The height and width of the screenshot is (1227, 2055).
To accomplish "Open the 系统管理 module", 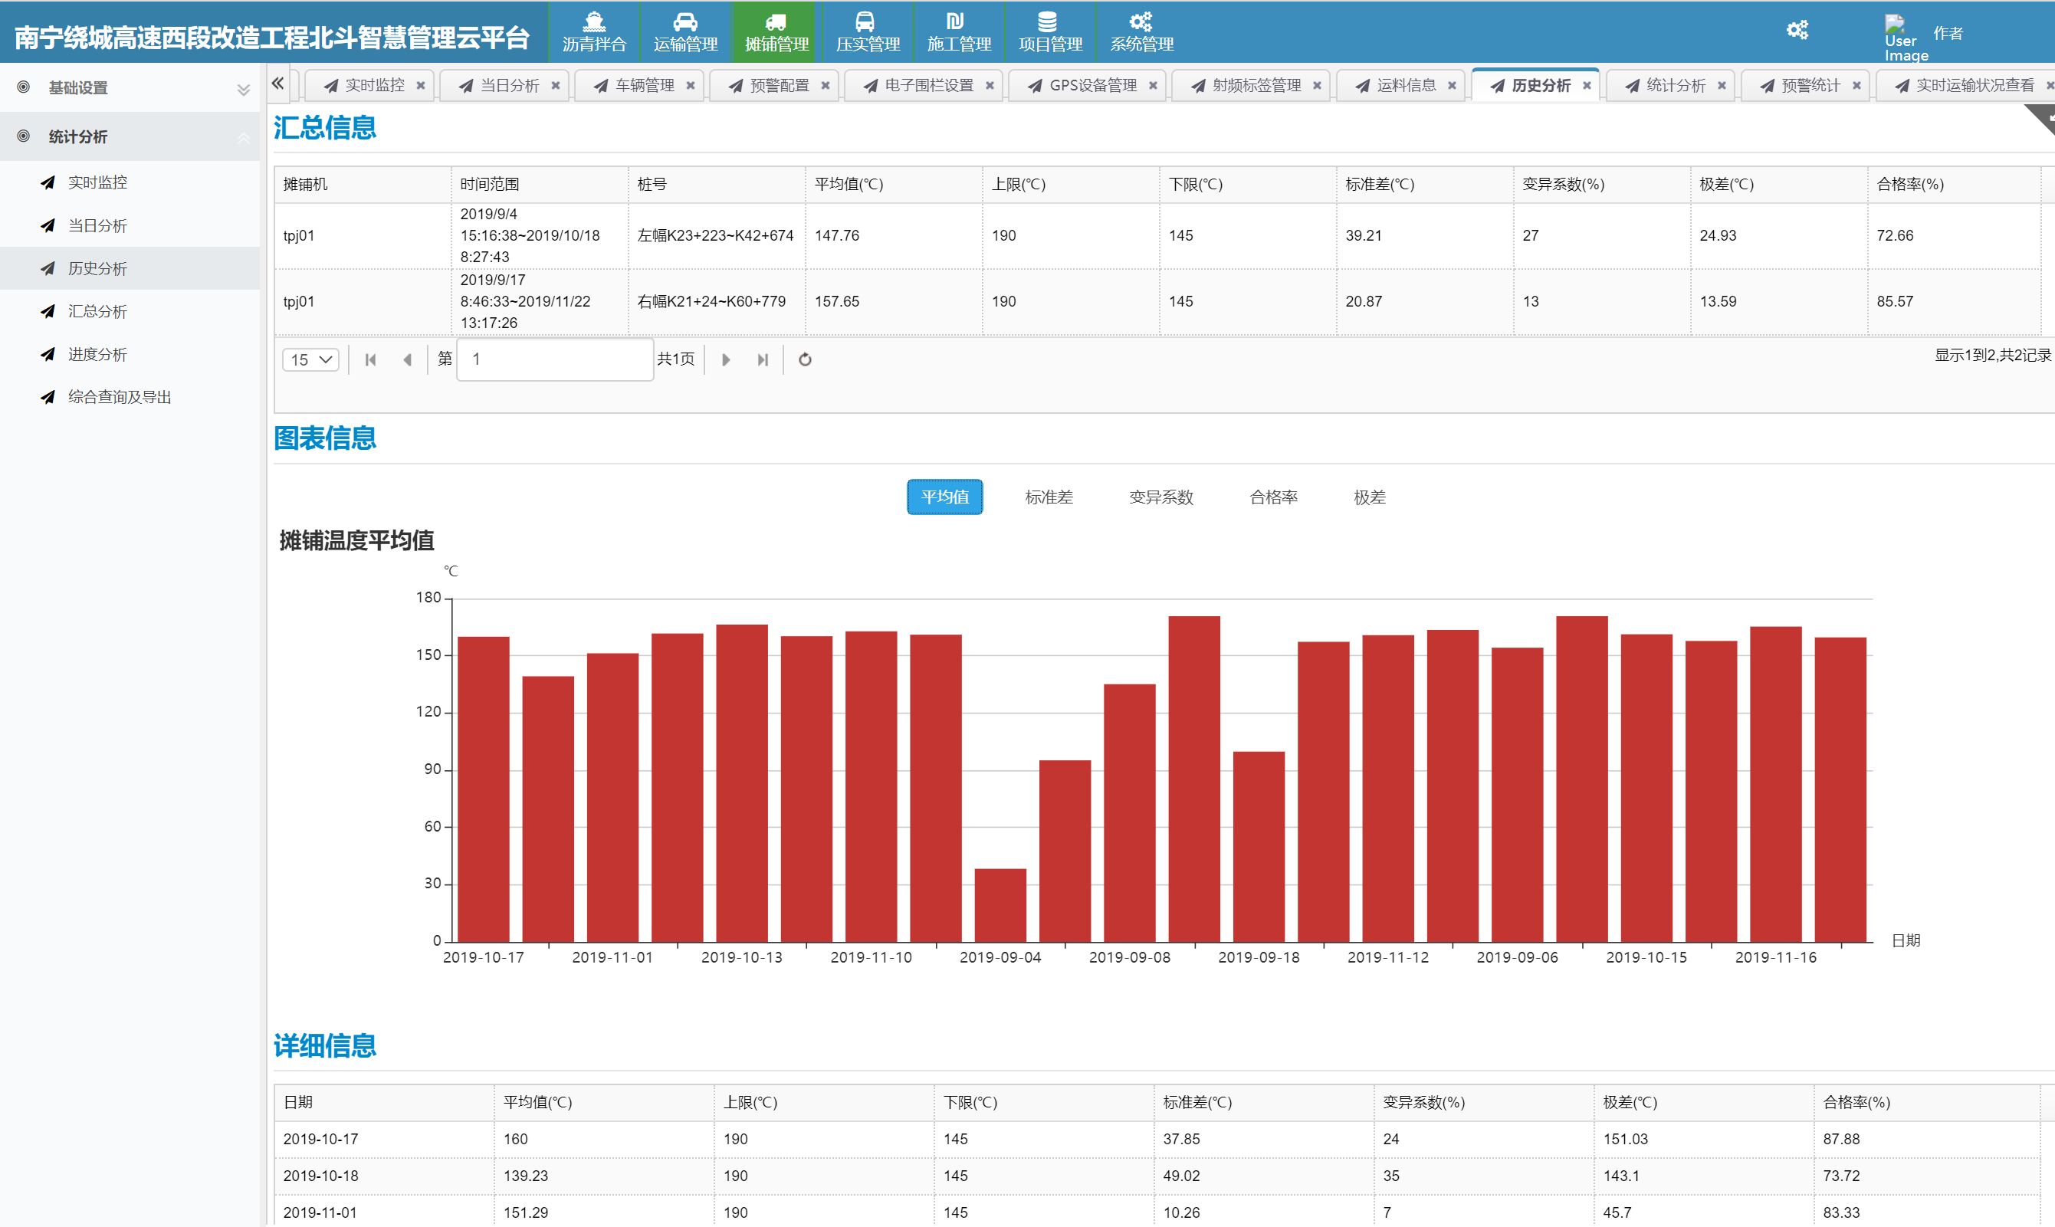I will (x=1141, y=31).
